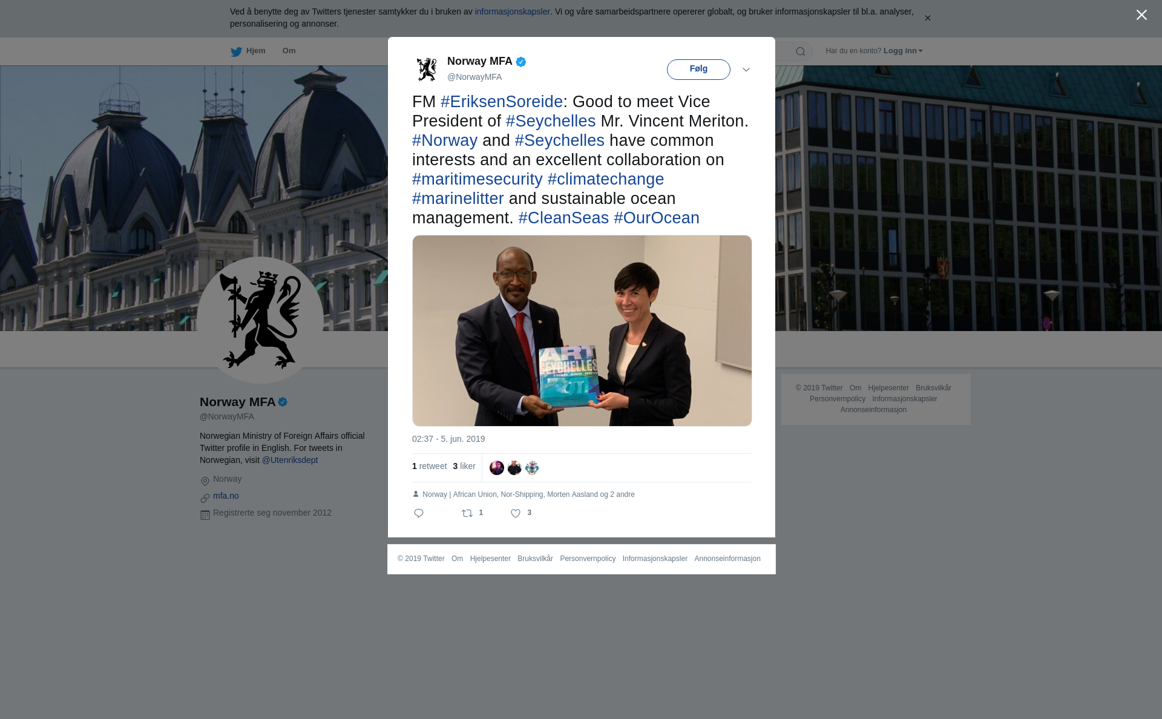1162x719 pixels.
Task: Click the third liker's avatar thumbnail
Action: tap(532, 468)
